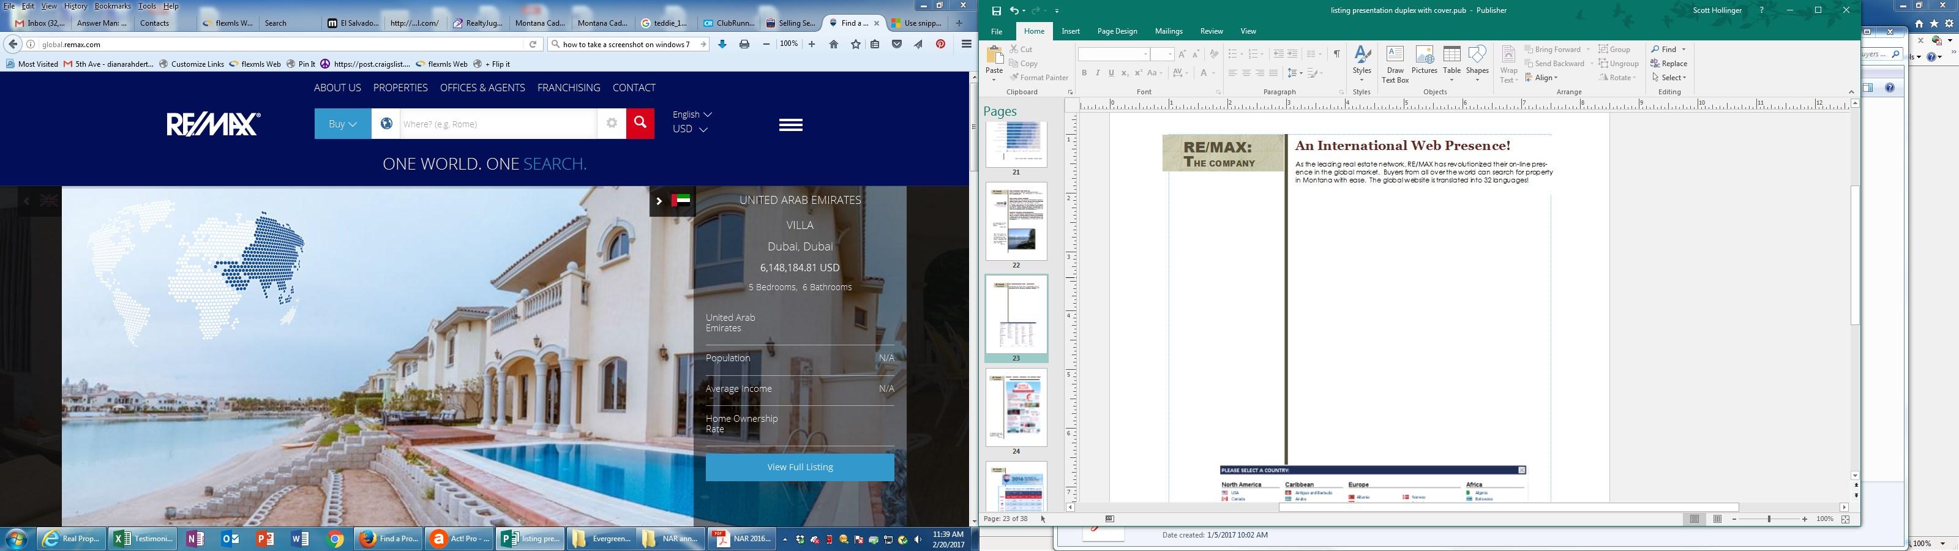Open the Windows Start menu

17,539
